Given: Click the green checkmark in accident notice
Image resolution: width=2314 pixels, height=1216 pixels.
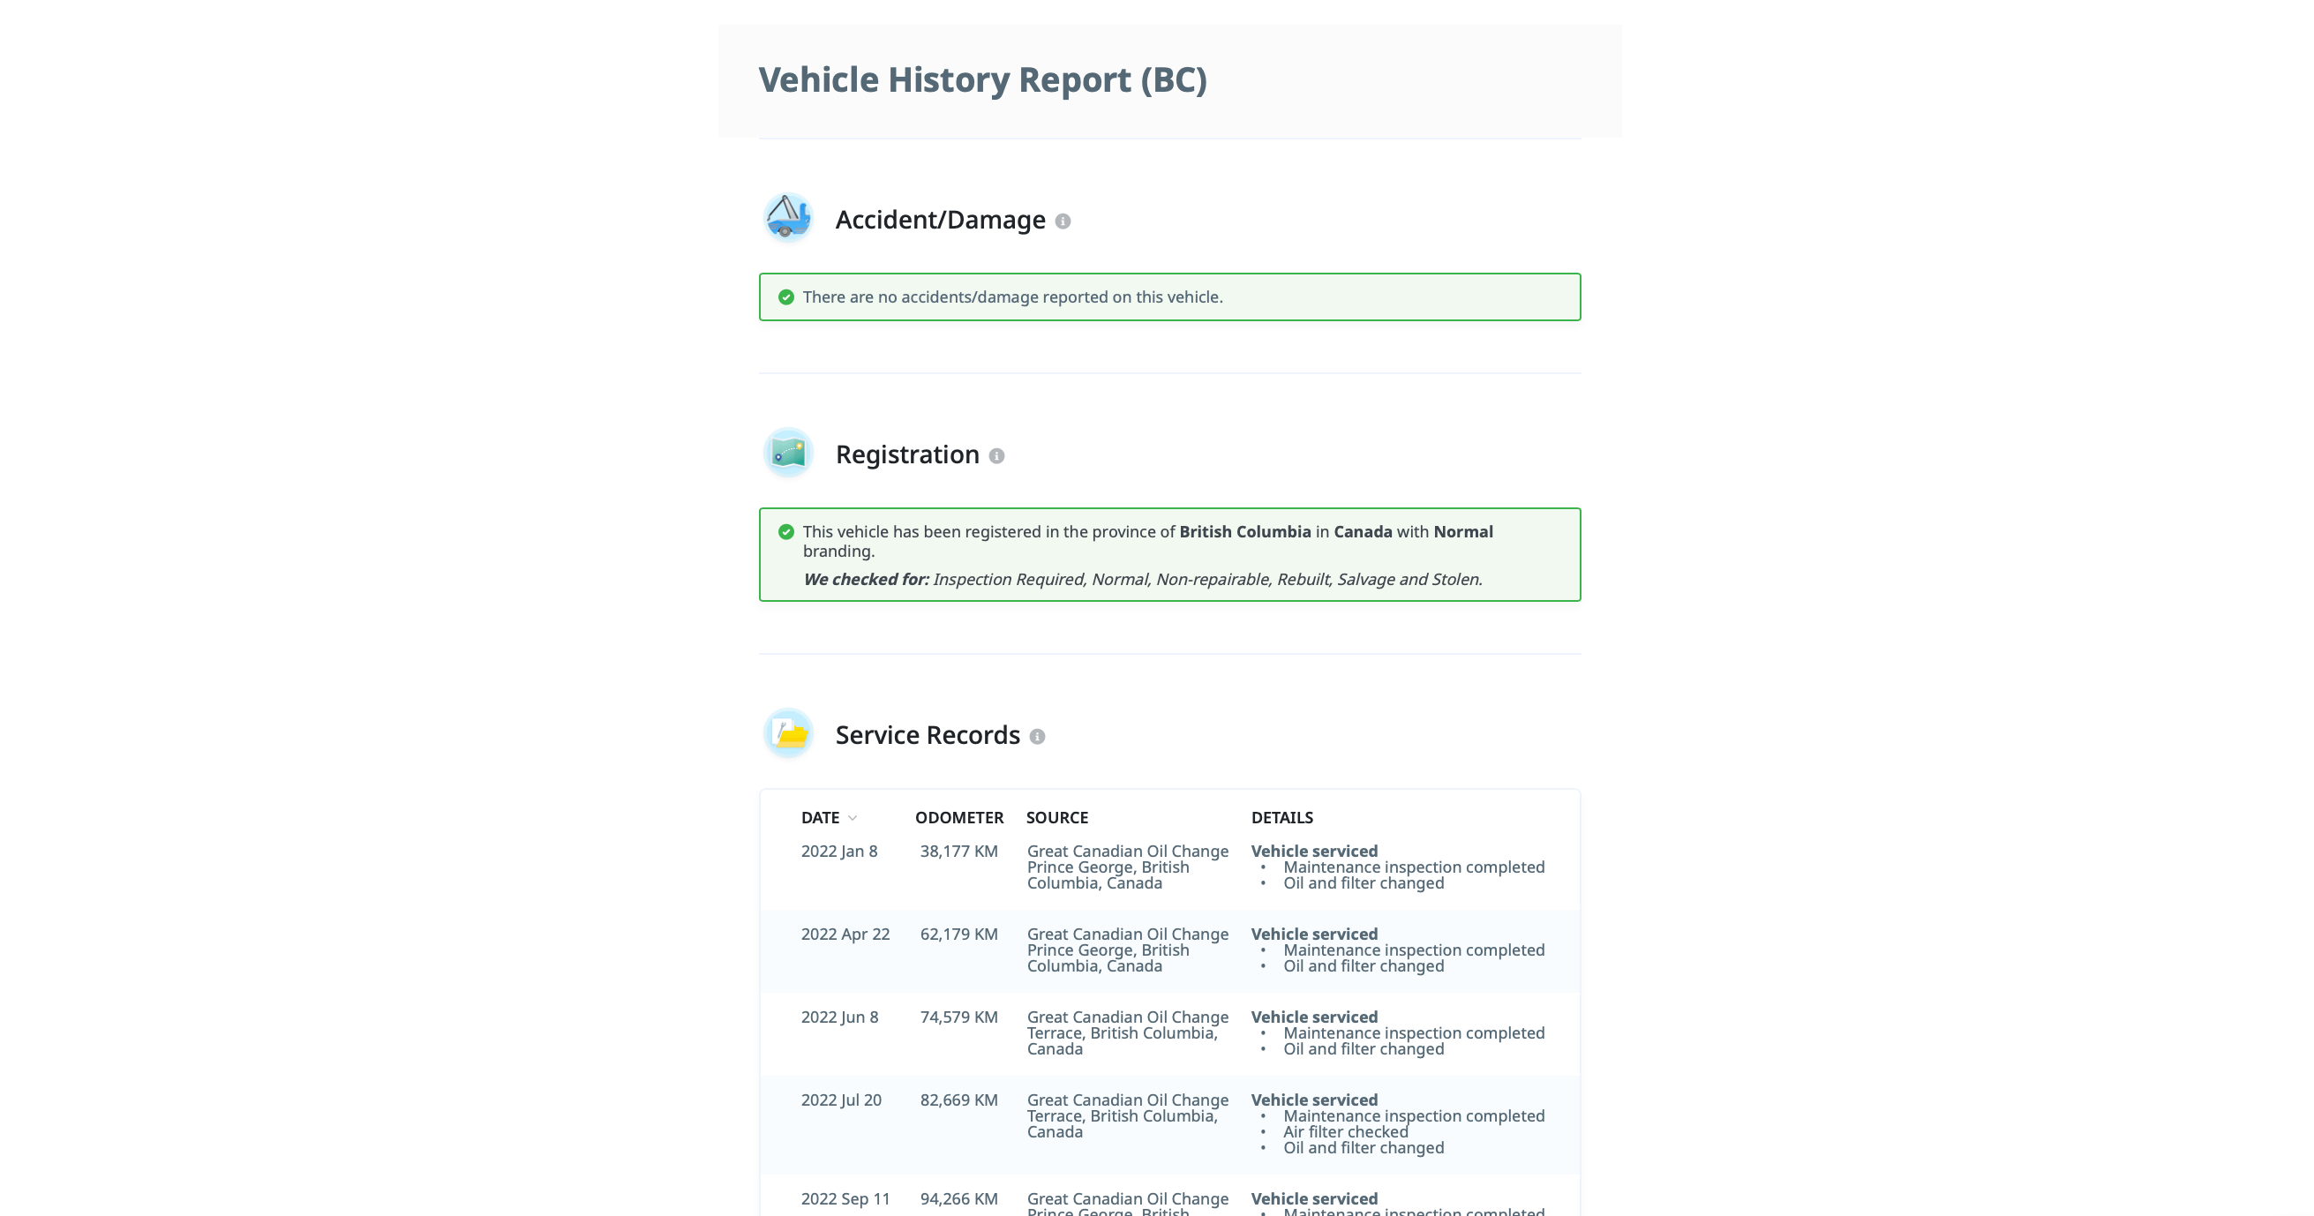Looking at the screenshot, I should coord(786,297).
